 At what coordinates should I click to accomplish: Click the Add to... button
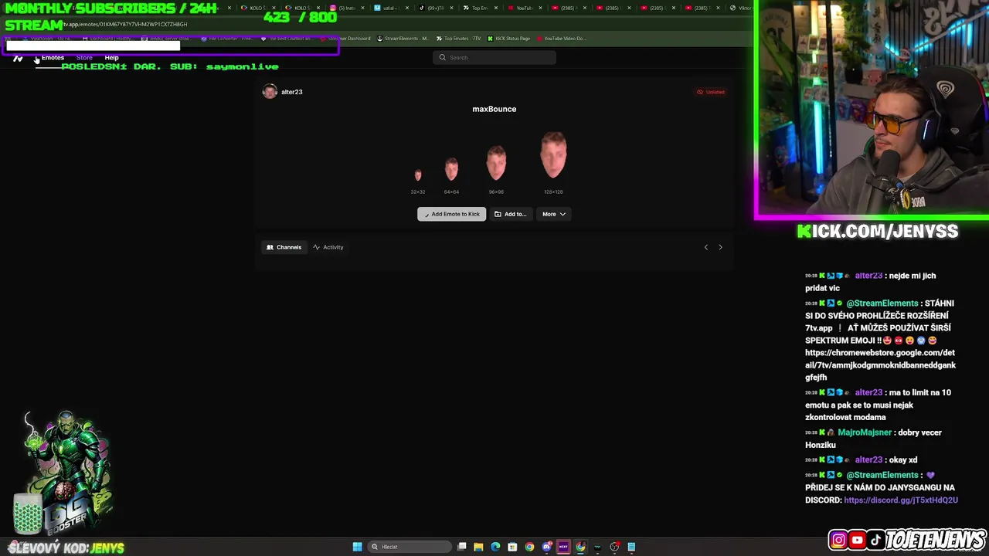point(511,214)
